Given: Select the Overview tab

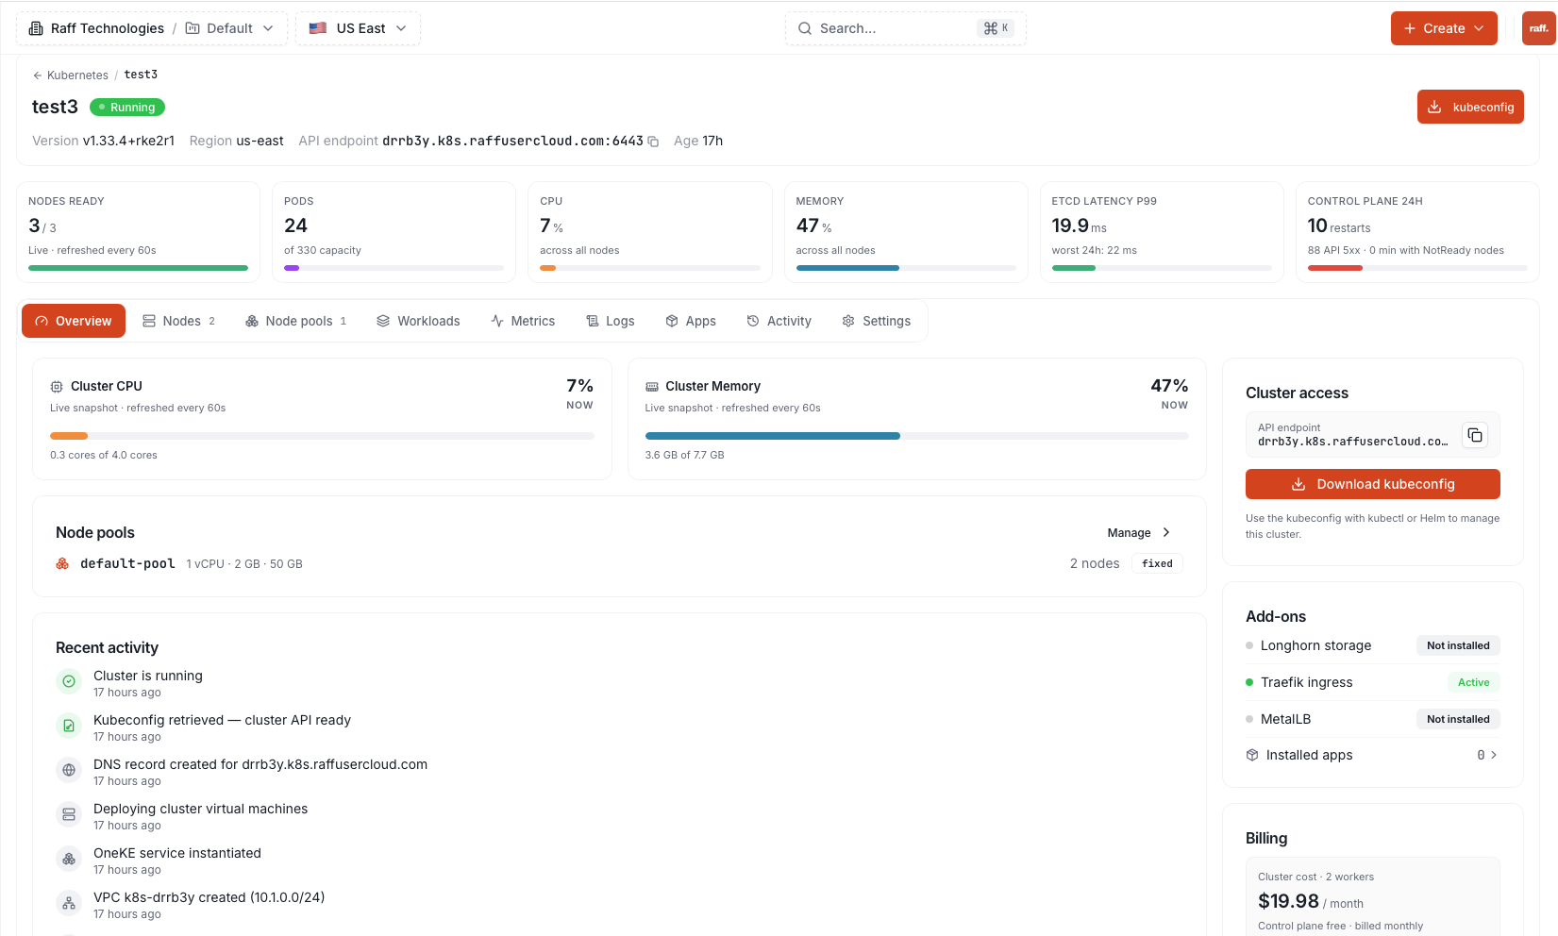Looking at the screenshot, I should click(74, 321).
